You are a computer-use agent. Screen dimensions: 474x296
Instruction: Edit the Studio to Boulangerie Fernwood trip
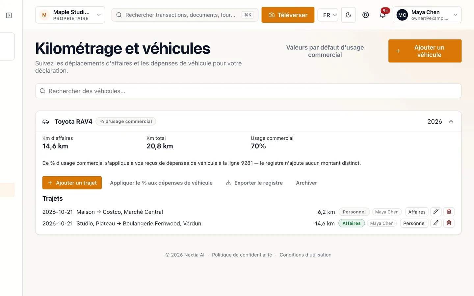pyautogui.click(x=436, y=223)
